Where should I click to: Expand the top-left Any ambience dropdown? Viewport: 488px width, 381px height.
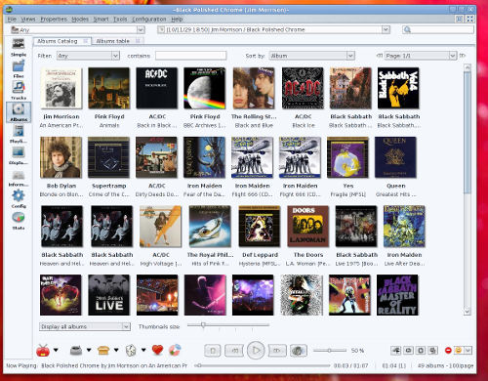pyautogui.click(x=141, y=30)
